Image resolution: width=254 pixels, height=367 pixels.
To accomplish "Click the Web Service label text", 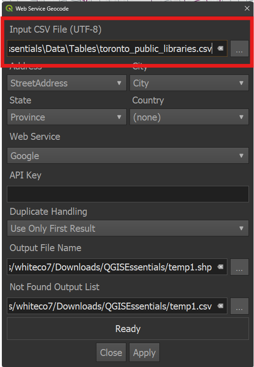I will tap(35, 137).
